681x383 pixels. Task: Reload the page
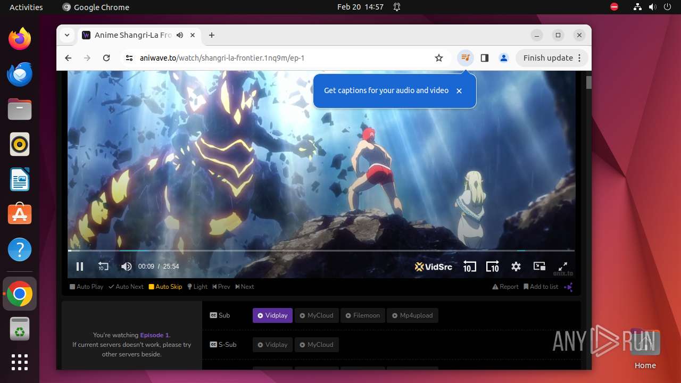106,58
